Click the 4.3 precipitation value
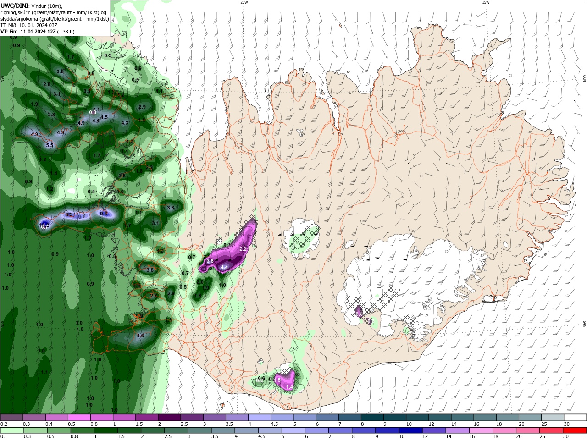 pyautogui.click(x=125, y=123)
